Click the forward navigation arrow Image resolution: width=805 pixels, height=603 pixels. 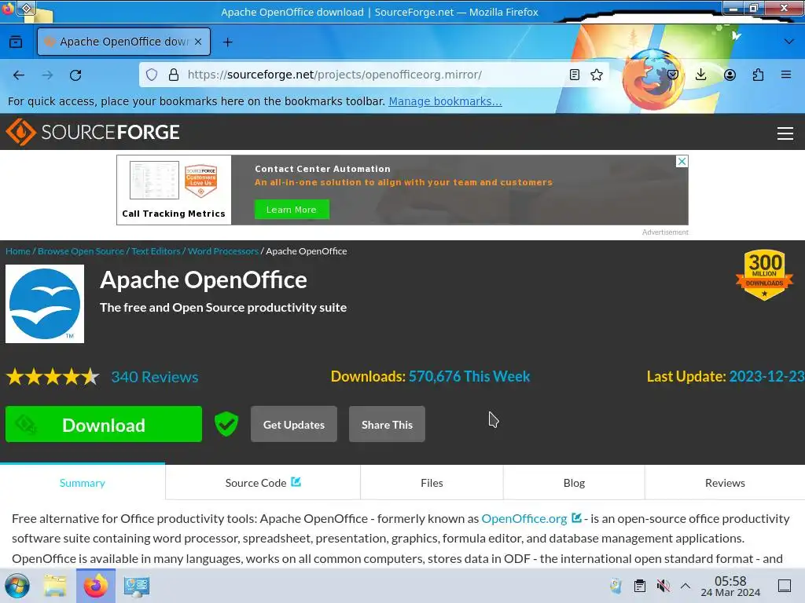click(x=47, y=75)
